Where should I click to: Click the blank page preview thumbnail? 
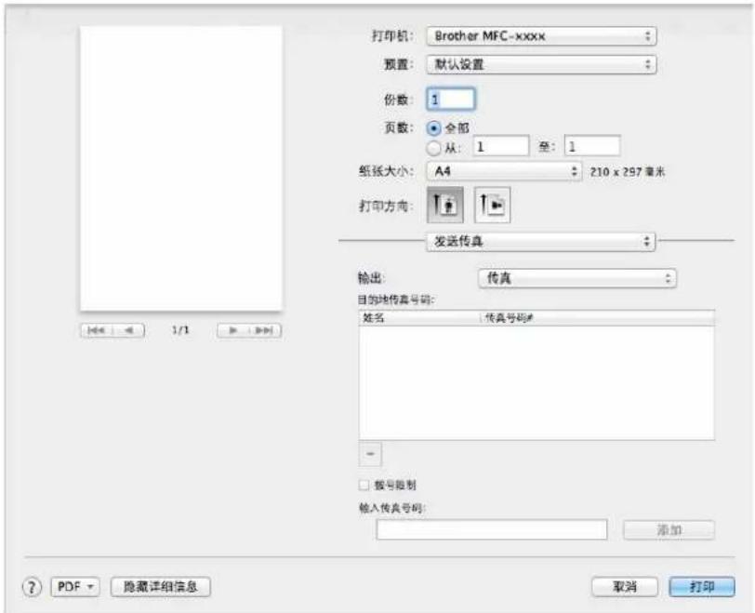(181, 168)
